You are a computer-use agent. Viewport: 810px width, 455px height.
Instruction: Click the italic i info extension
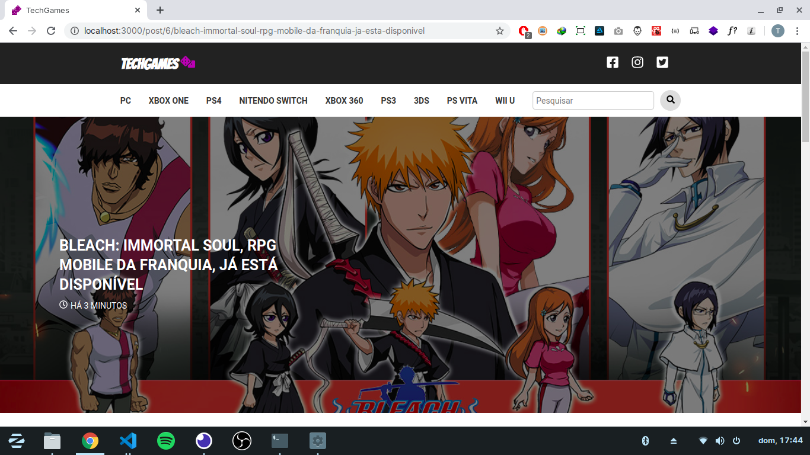(x=751, y=31)
